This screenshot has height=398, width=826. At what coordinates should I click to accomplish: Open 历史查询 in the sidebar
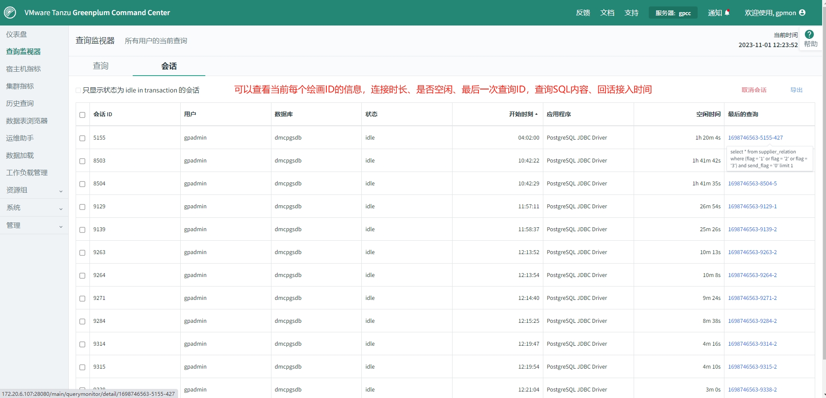20,103
